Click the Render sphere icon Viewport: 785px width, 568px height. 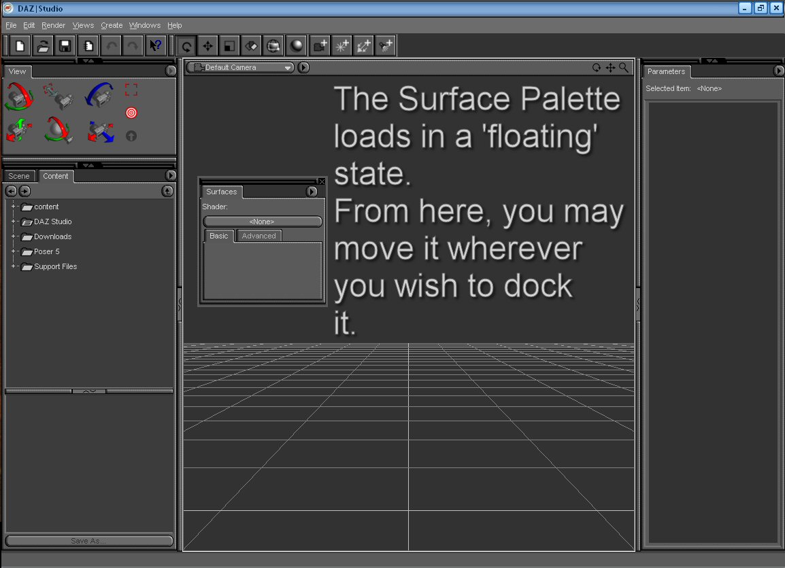click(x=296, y=46)
